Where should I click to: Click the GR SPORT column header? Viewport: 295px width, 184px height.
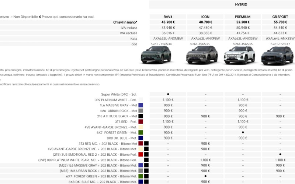[280, 17]
